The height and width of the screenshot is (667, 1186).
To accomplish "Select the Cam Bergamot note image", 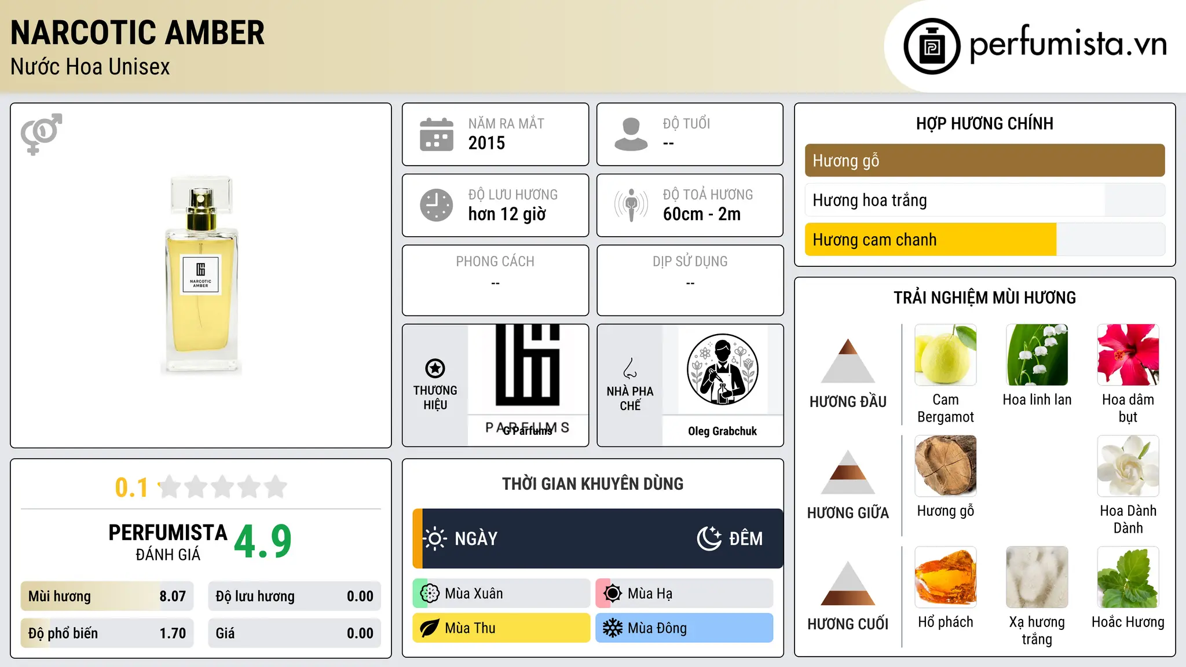I will (946, 355).
